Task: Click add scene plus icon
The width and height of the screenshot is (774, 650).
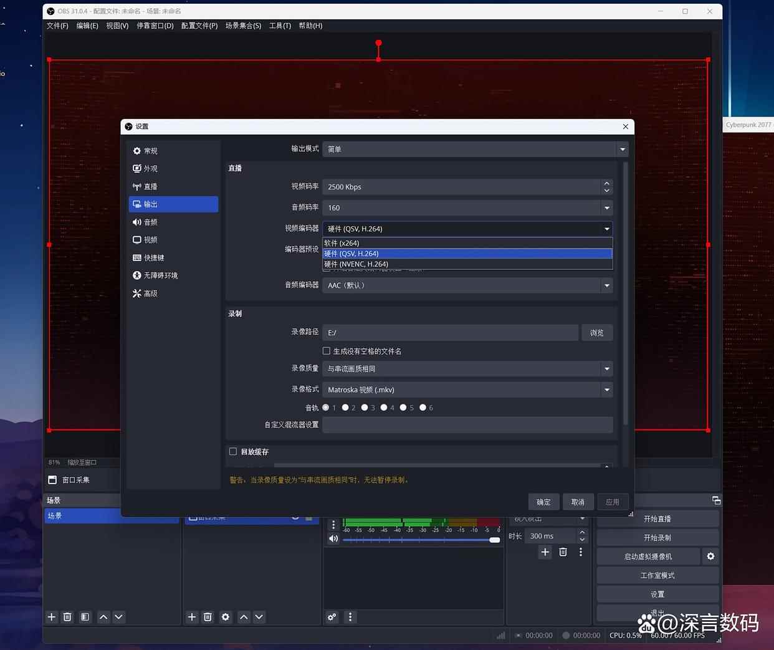Action: coord(52,617)
